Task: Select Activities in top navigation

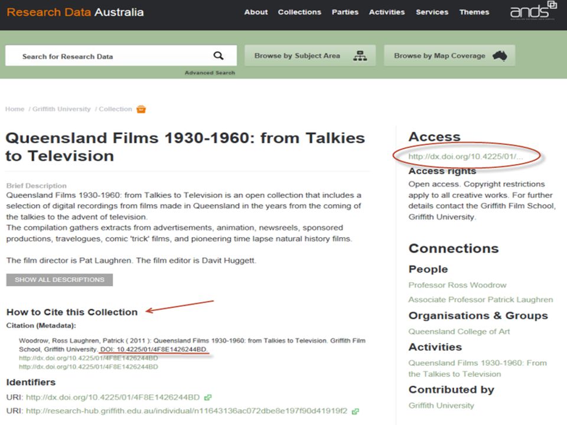Action: pyautogui.click(x=386, y=12)
